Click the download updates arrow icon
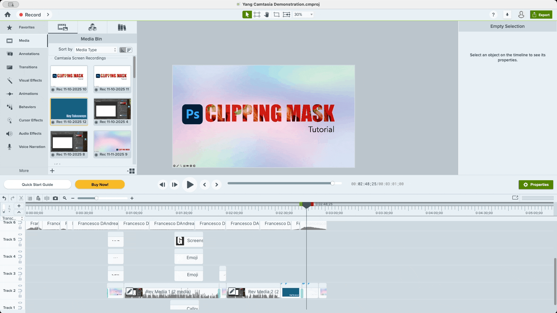The height and width of the screenshot is (313, 557). pyautogui.click(x=507, y=15)
